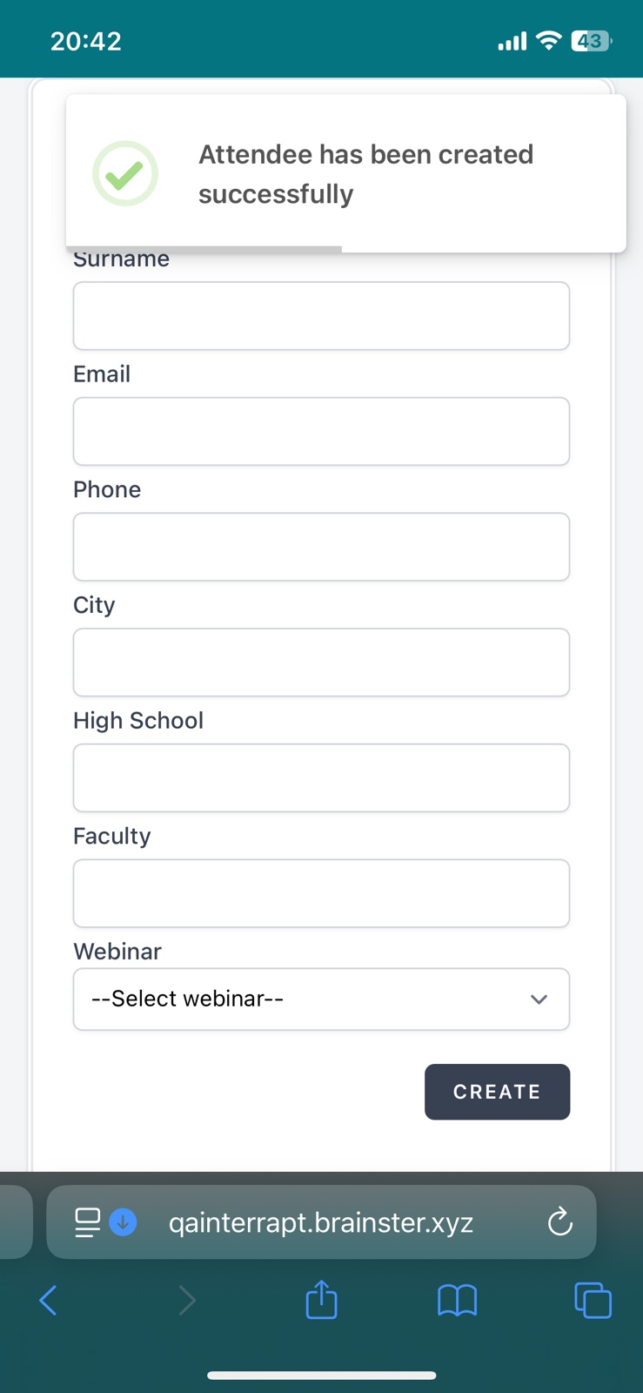Select the Faculty text box

click(321, 893)
